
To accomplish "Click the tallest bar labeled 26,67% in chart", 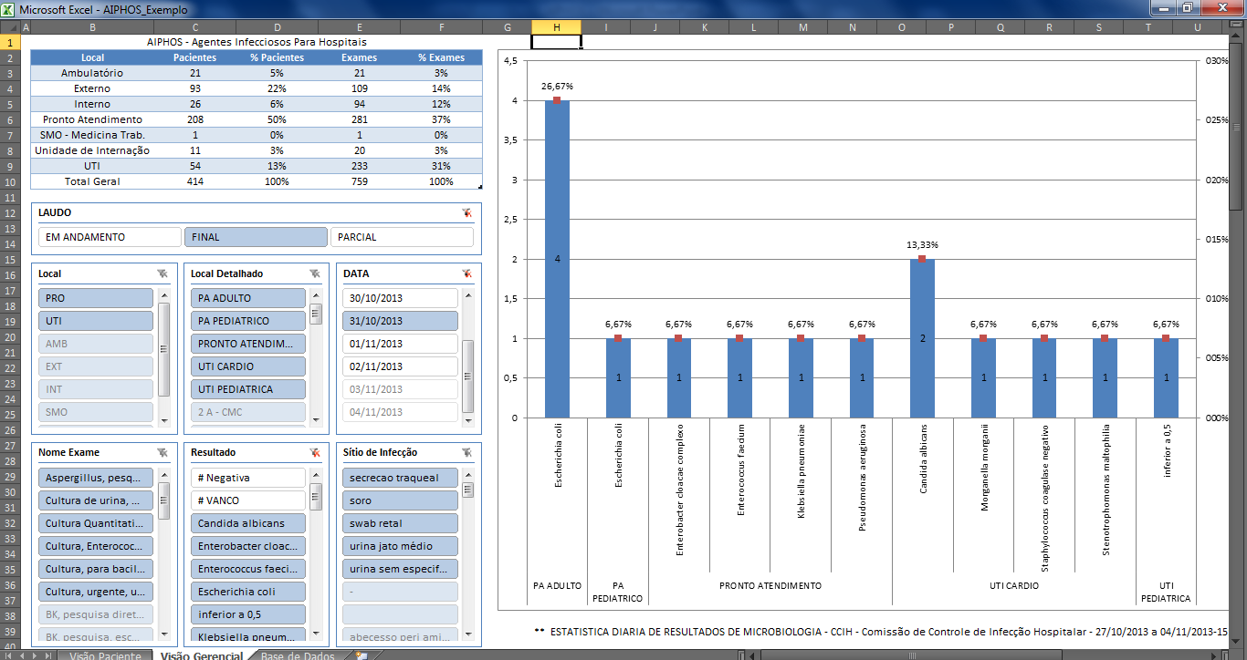I will (x=557, y=259).
